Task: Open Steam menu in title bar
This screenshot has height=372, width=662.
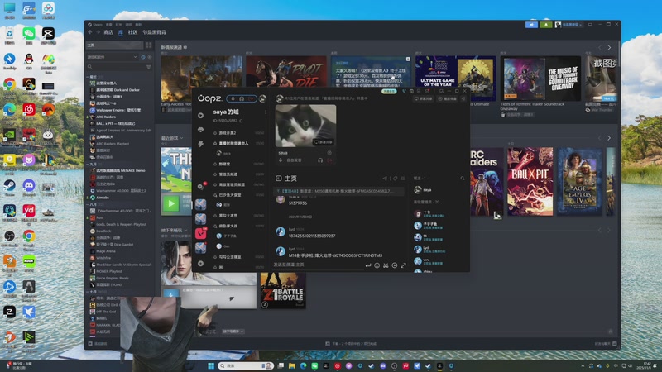Action: point(95,25)
